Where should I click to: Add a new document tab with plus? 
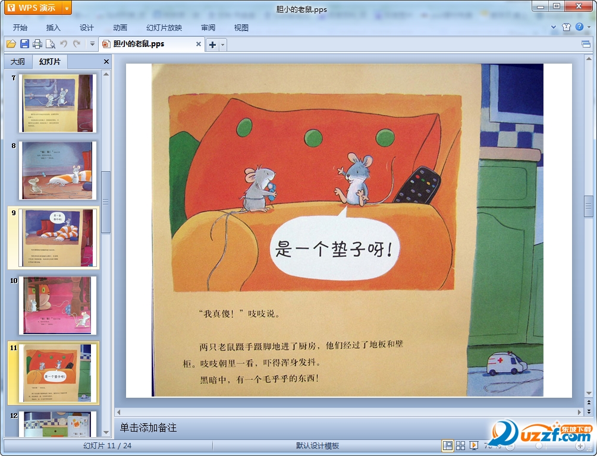(x=212, y=45)
